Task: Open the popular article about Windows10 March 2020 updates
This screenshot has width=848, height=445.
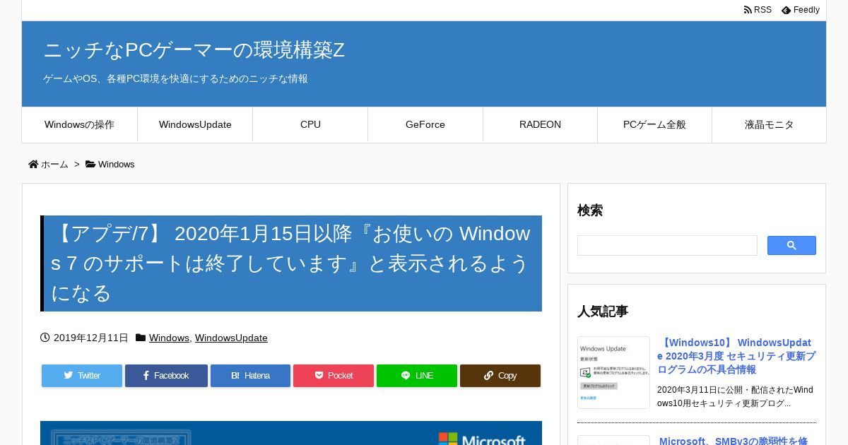Action: [x=736, y=356]
